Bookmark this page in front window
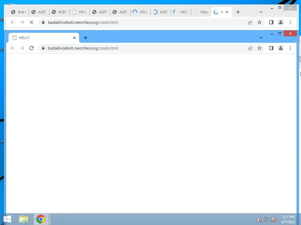This screenshot has height=225, width=301. [x=260, y=48]
